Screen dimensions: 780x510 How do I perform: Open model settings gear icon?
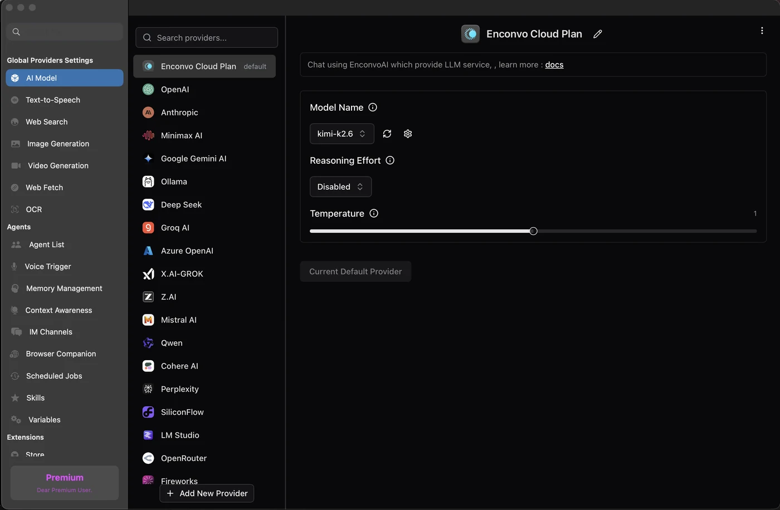[408, 134]
